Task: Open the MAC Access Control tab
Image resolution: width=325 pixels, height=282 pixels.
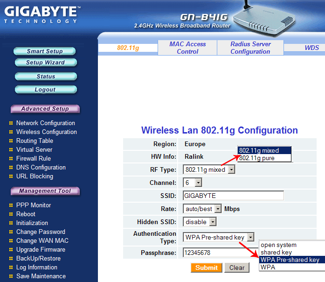Action: [x=187, y=48]
